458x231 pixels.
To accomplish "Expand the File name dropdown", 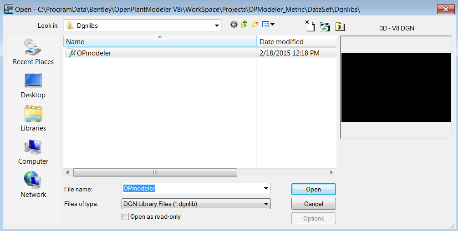I will pos(266,189).
